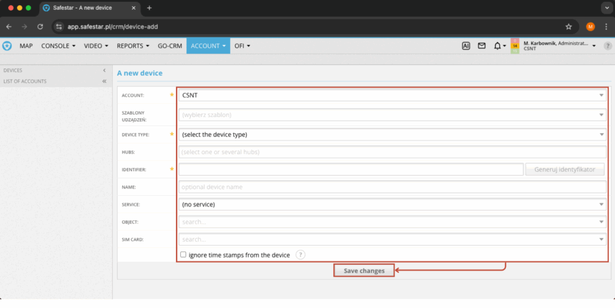Screen dimensions: 615x308
Task: Click the Safestar logo icon
Action: click(x=7, y=46)
